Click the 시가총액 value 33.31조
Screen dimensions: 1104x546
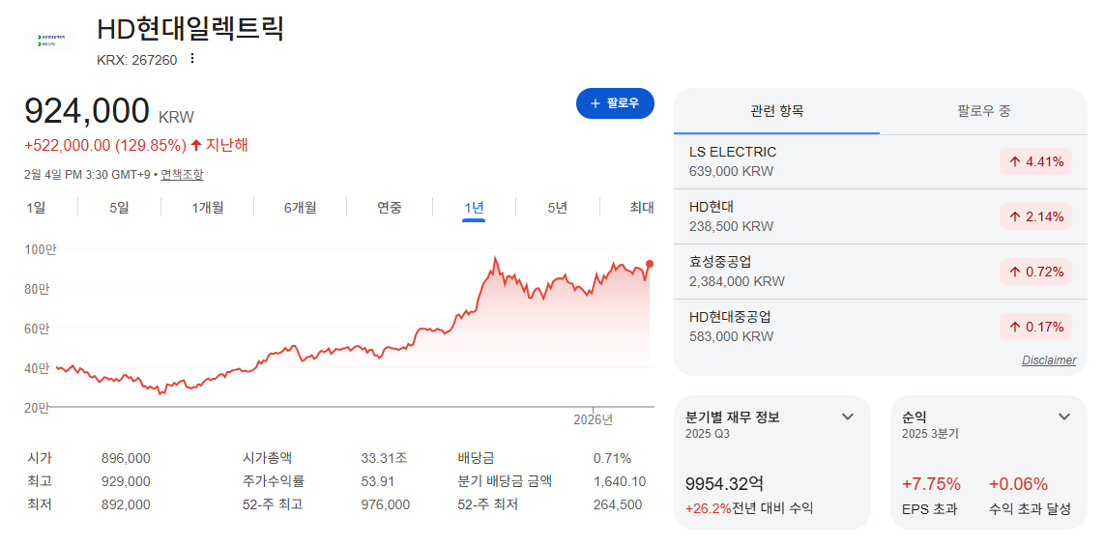tap(385, 459)
